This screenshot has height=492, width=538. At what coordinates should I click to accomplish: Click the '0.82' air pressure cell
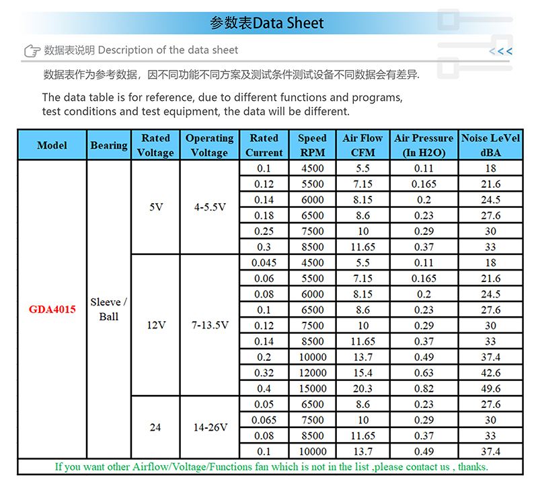(x=424, y=388)
